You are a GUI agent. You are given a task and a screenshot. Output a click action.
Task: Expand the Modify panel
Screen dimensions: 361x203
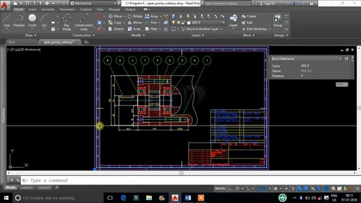click(138, 35)
